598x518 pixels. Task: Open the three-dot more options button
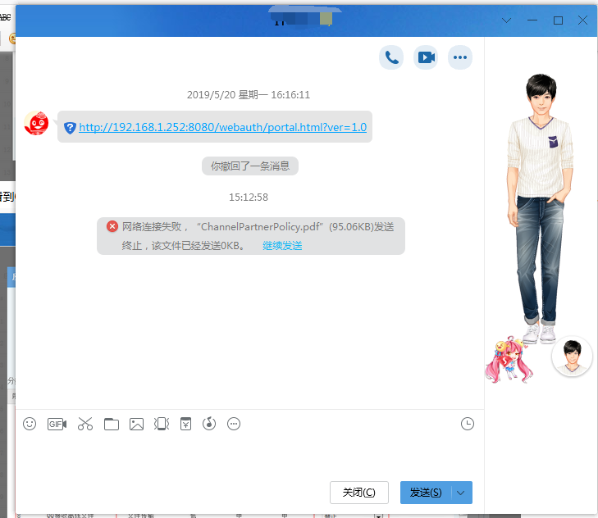coord(460,57)
